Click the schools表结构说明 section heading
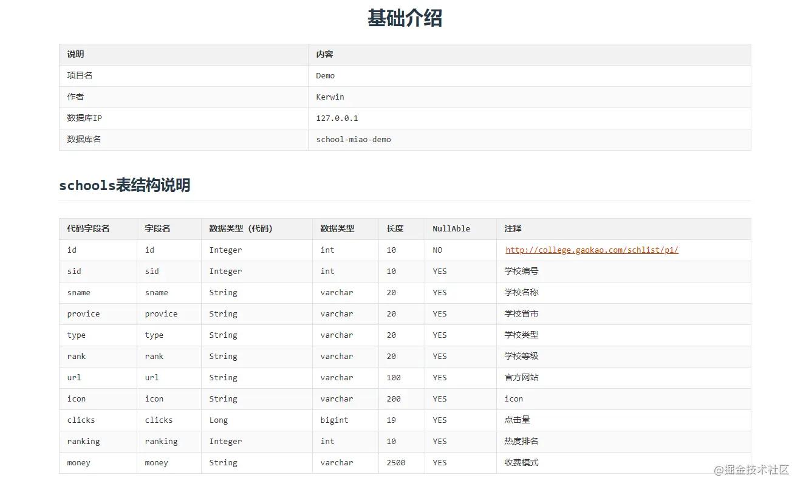The width and height of the screenshot is (803, 489). coord(125,185)
